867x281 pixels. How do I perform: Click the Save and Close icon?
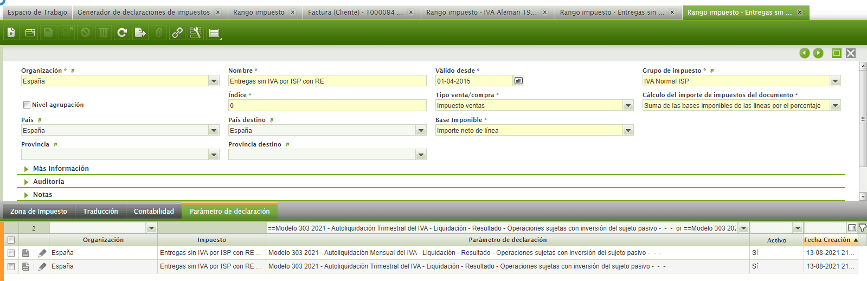coord(67,33)
